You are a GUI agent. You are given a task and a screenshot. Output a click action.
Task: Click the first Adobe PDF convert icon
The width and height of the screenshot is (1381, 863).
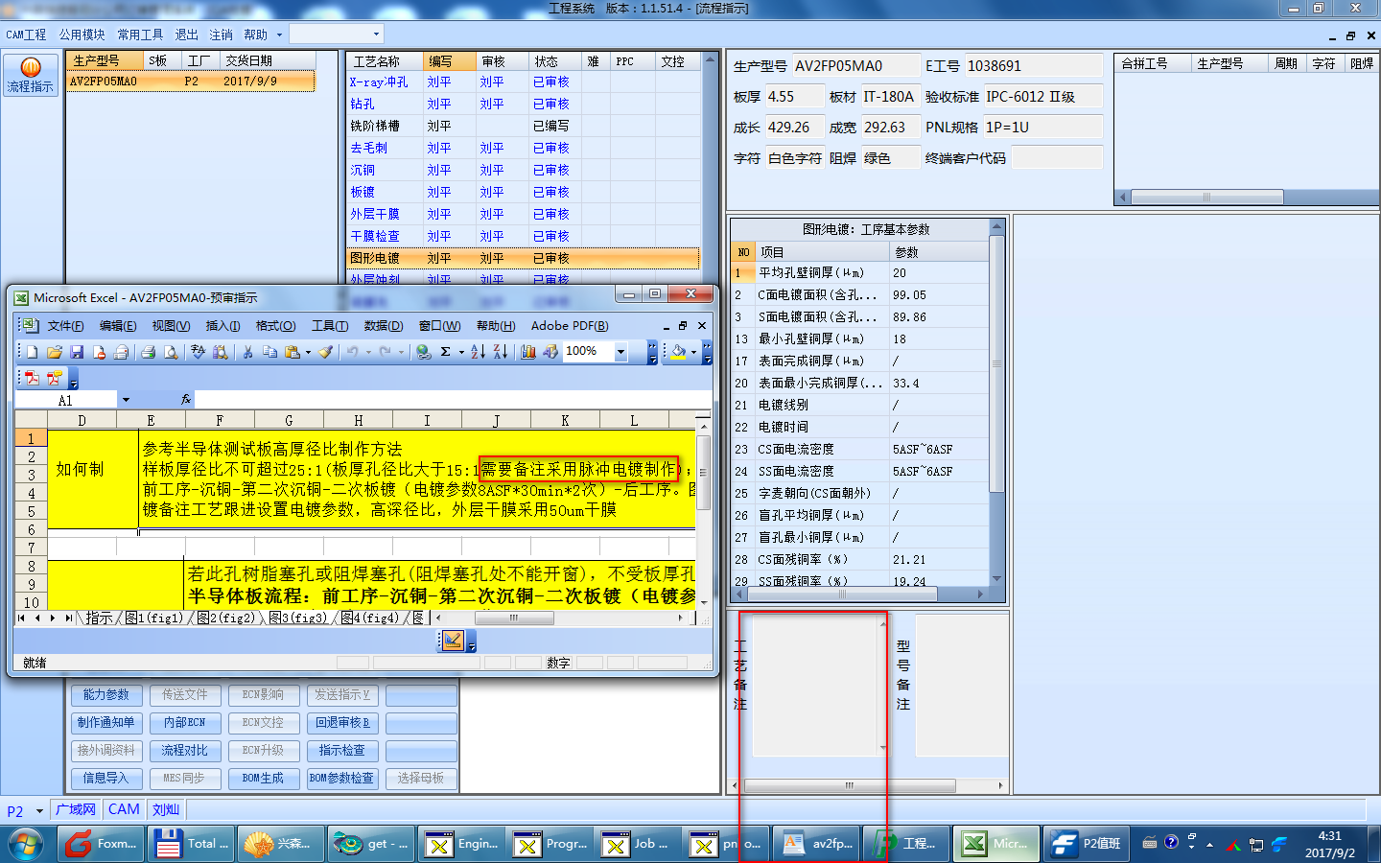point(32,378)
